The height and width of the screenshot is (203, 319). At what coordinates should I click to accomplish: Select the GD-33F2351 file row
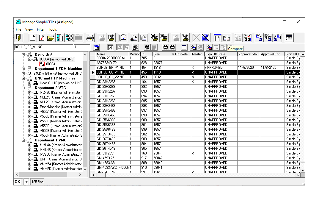[x=195, y=153]
